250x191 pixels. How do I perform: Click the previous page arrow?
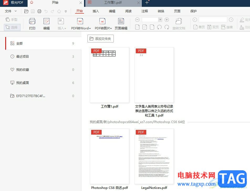click(195, 20)
